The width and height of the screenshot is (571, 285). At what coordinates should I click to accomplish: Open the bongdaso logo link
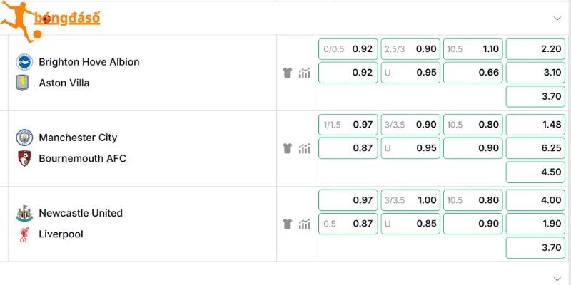pos(50,21)
